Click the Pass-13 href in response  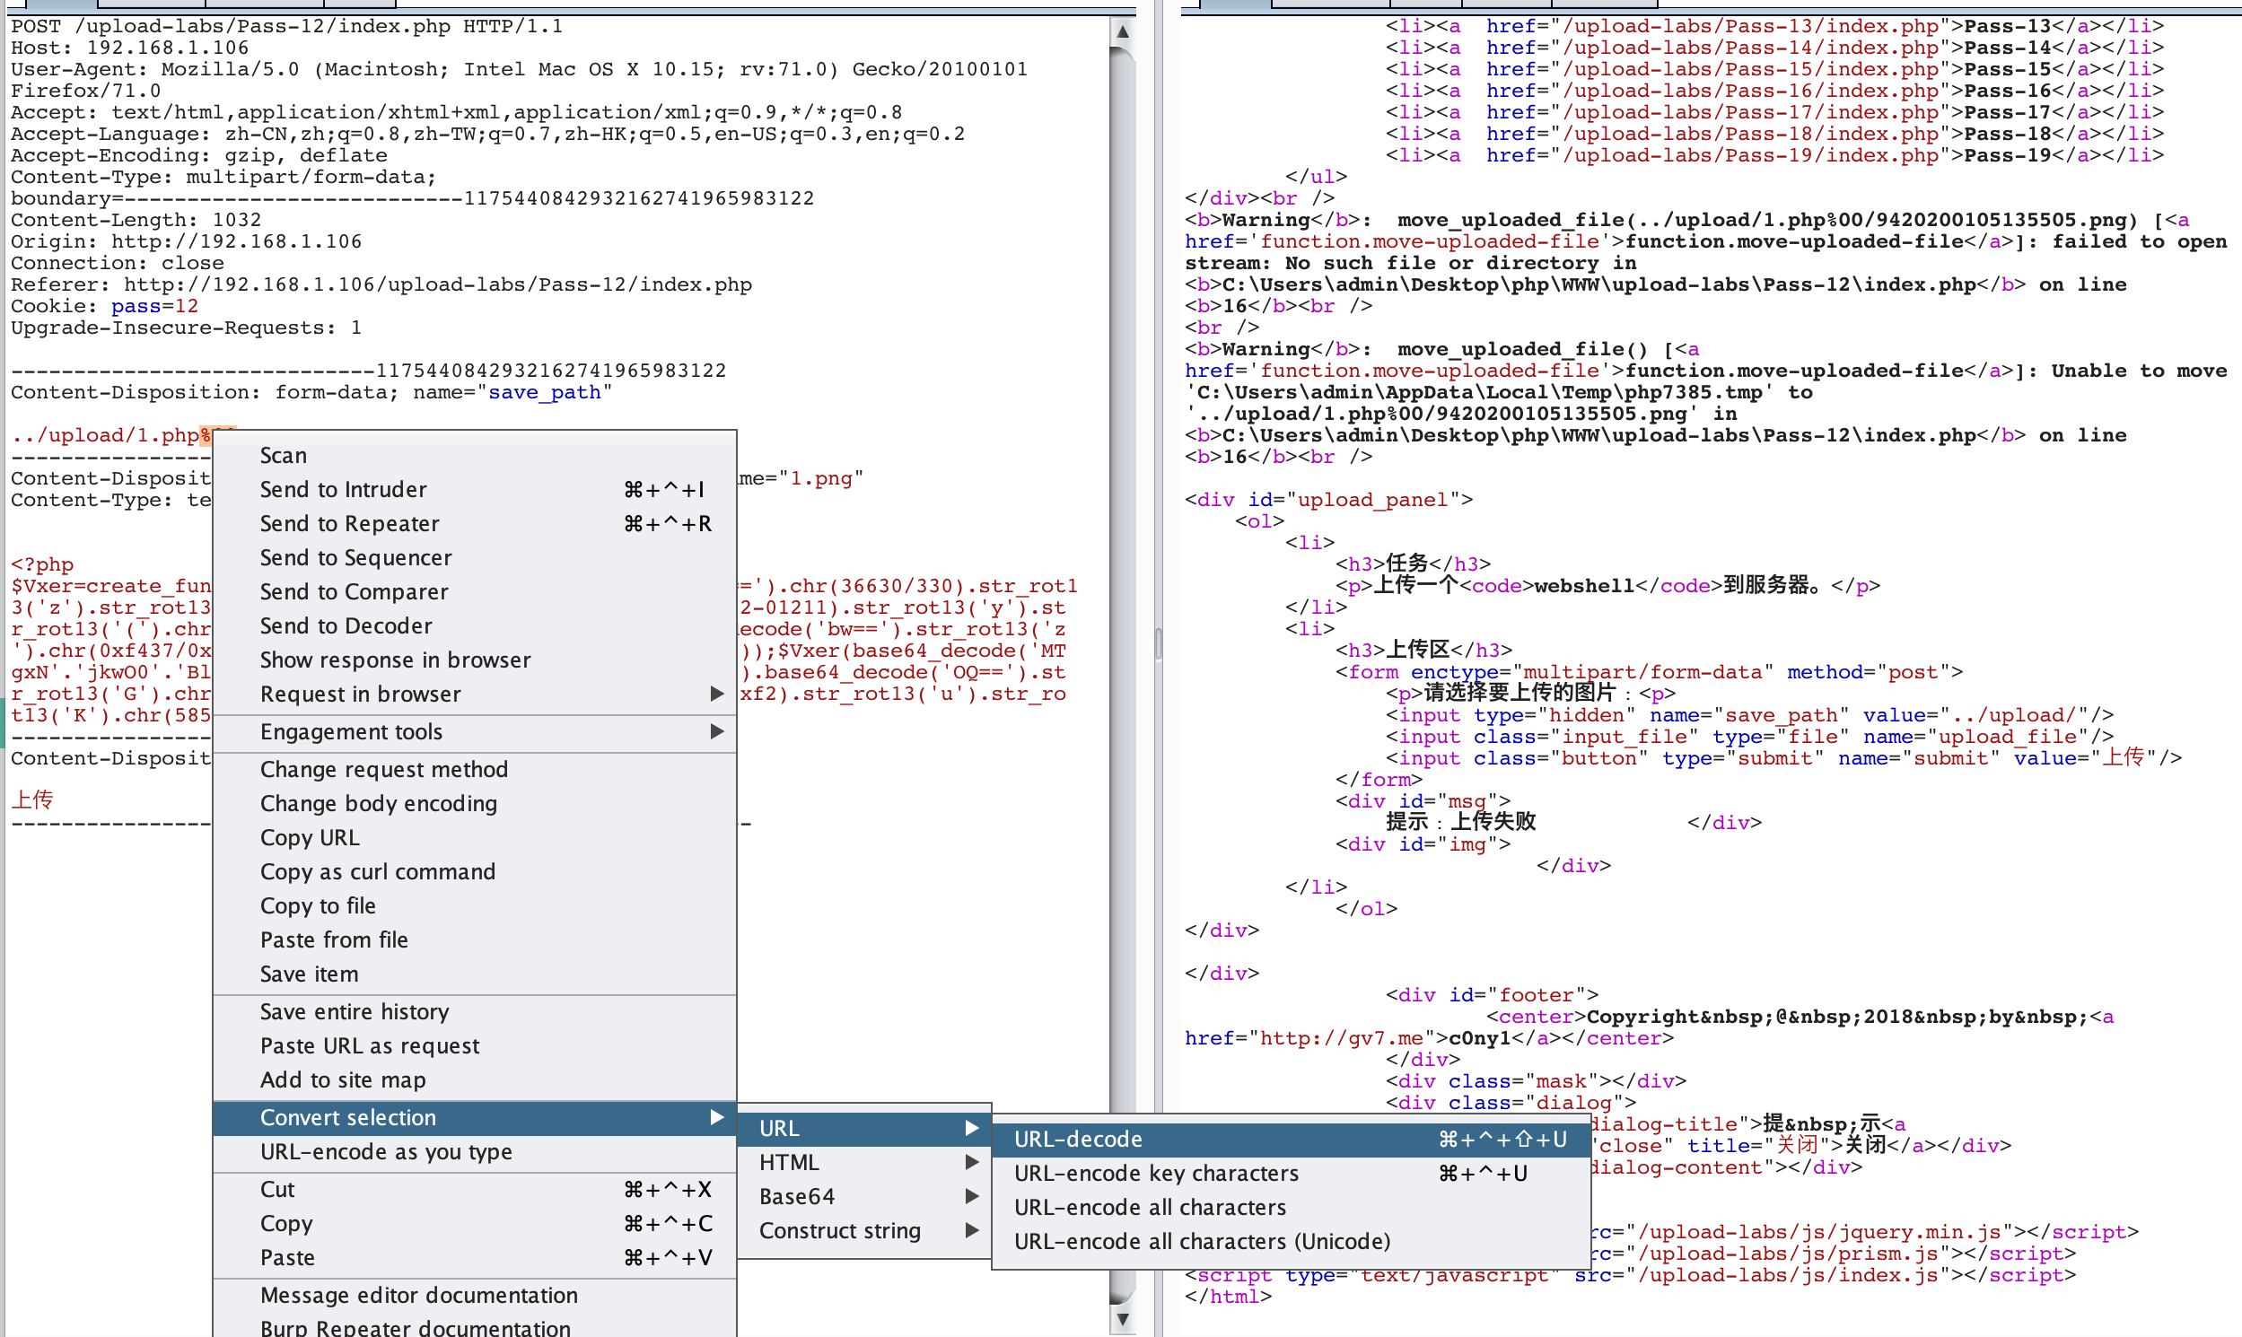click(1751, 26)
